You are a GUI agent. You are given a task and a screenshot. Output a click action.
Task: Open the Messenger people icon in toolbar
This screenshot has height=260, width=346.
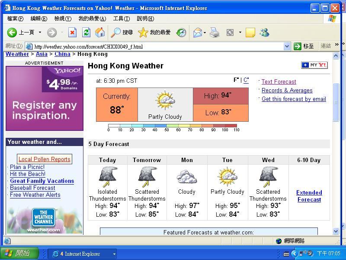tap(264, 33)
